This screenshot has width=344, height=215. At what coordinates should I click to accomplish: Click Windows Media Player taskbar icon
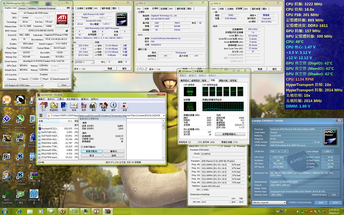pyautogui.click(x=40, y=212)
